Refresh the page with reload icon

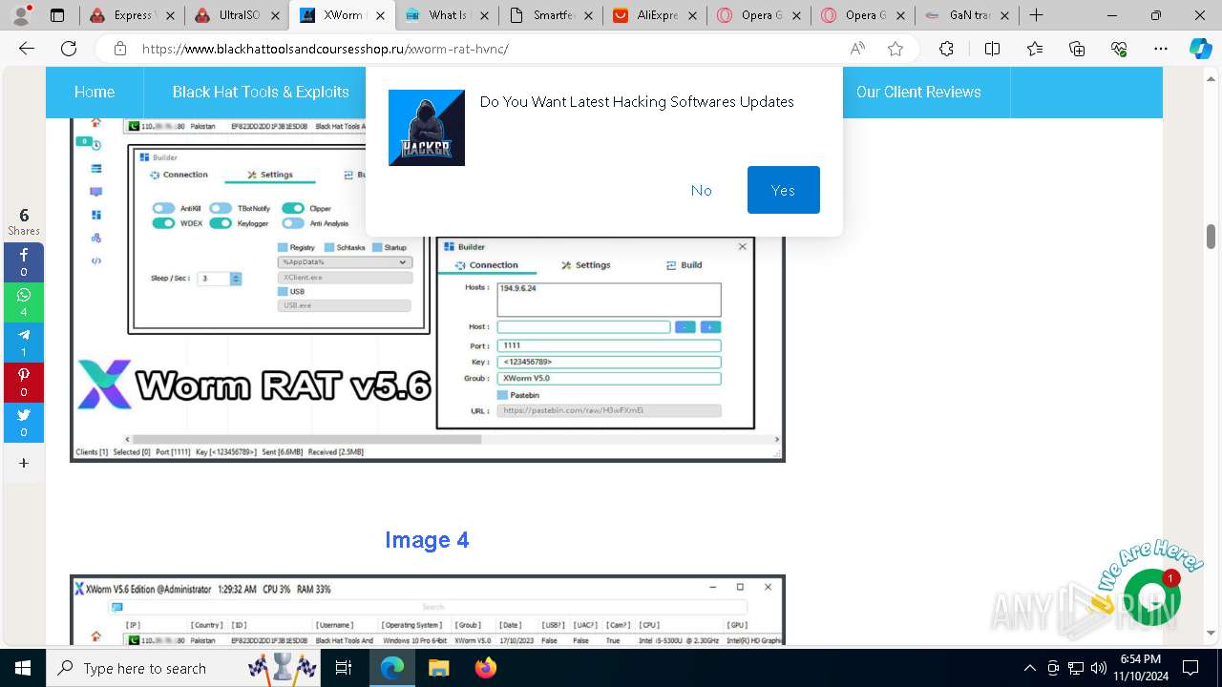[69, 49]
